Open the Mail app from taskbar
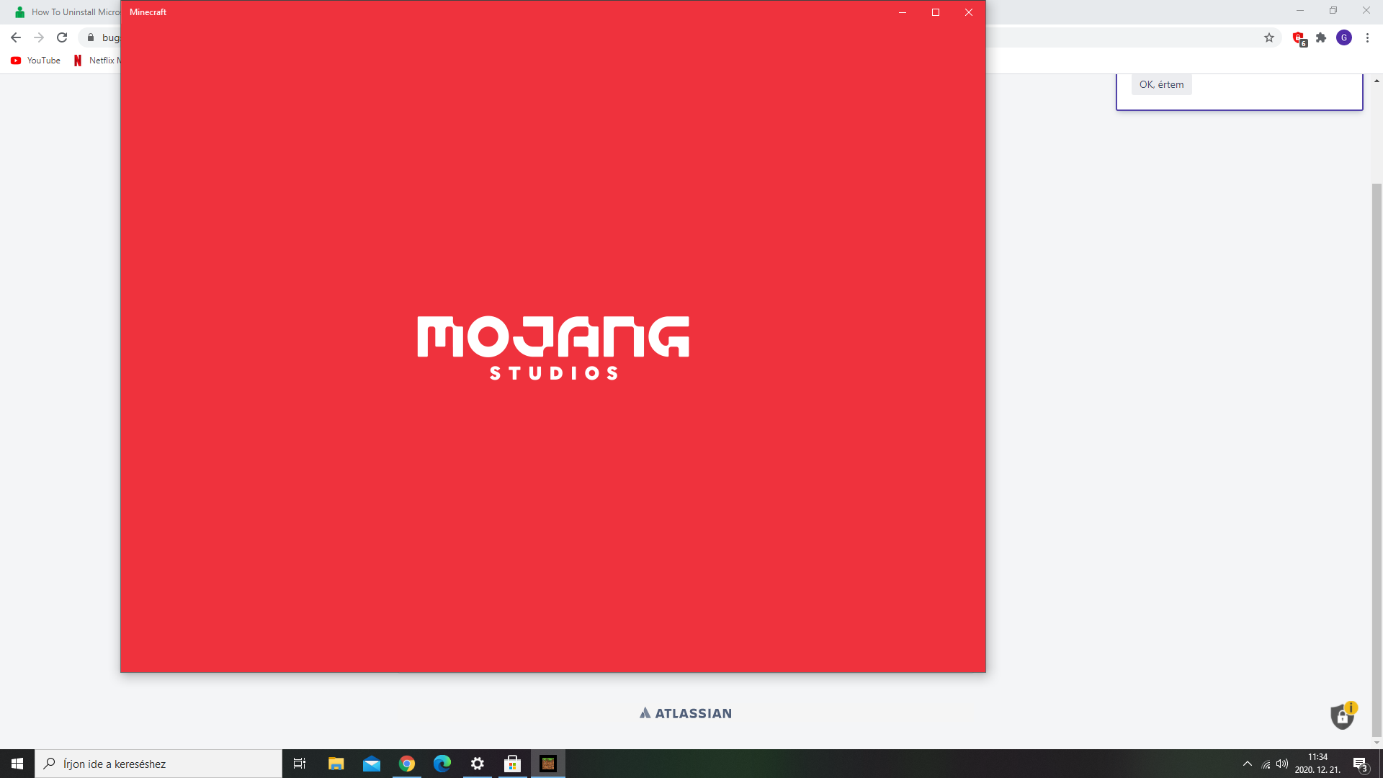 pos(372,764)
